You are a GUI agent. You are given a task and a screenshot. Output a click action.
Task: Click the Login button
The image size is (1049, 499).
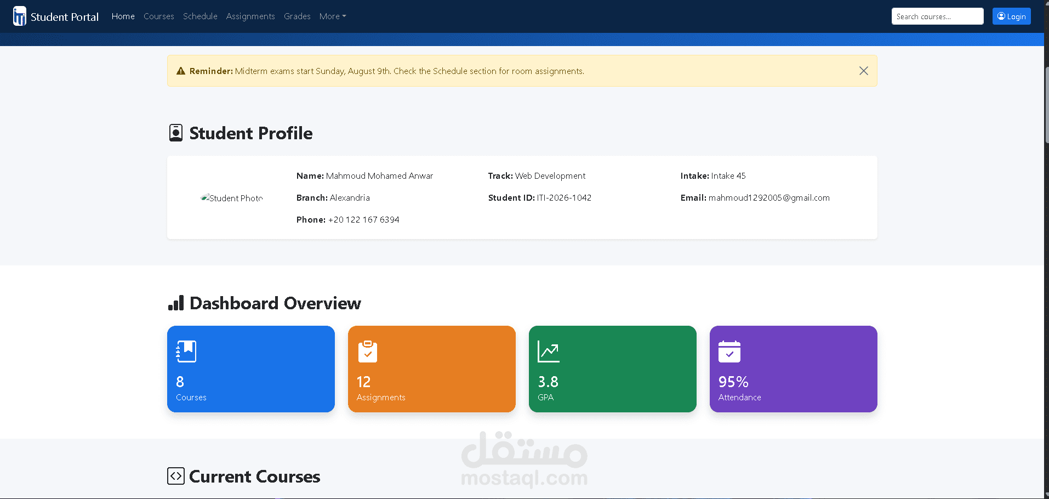pos(1012,16)
